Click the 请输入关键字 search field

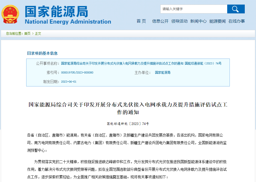coord(193,9)
